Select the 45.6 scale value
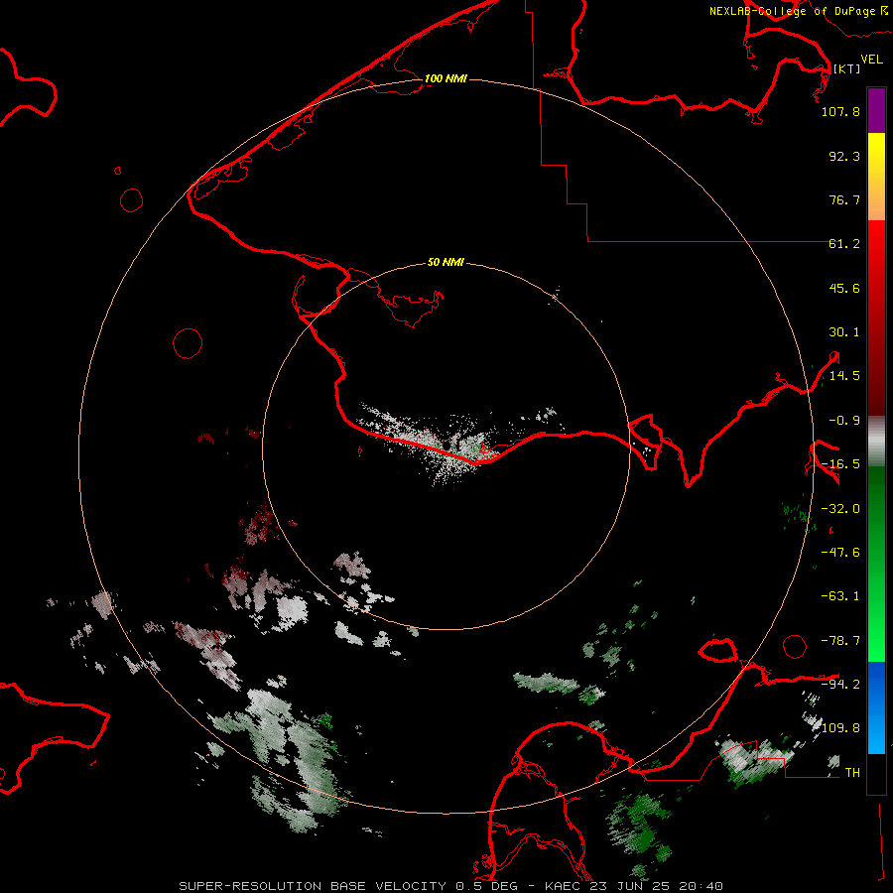Screen dimensions: 893x893 844,288
